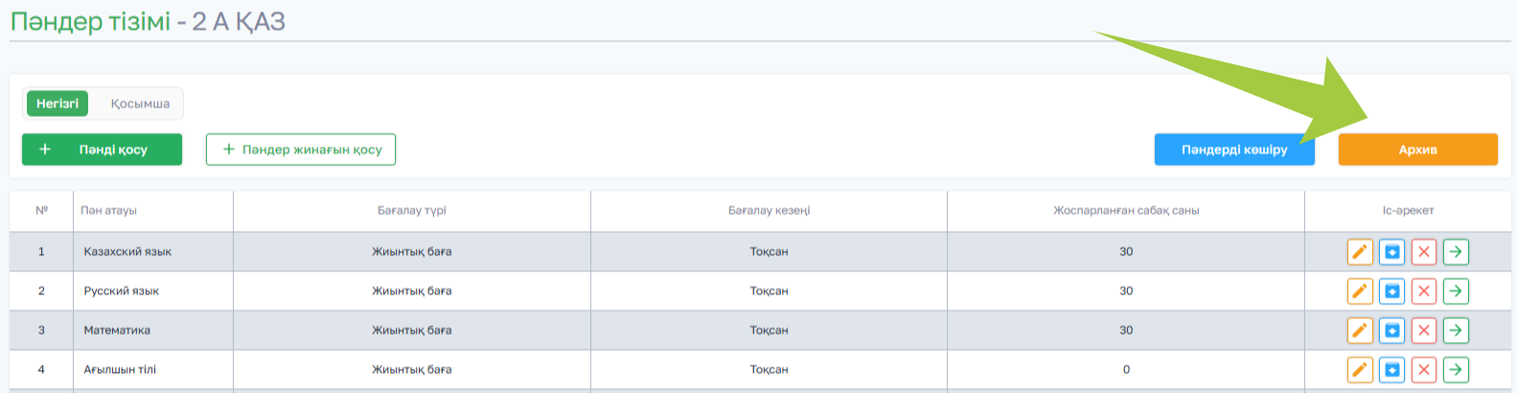Click the green arrow for Казахский язык
Viewport: 1517px width, 393px height.
point(1456,252)
